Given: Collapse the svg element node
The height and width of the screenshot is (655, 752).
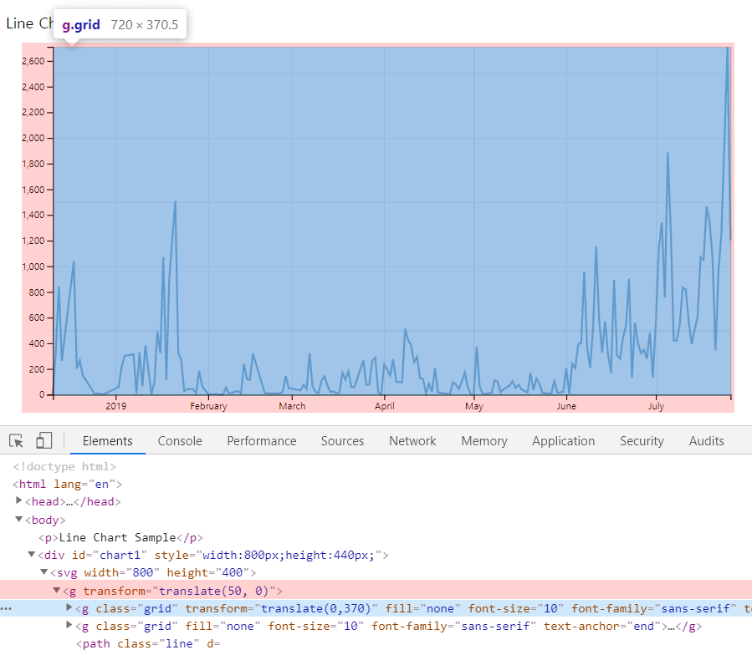Looking at the screenshot, I should pyautogui.click(x=43, y=572).
